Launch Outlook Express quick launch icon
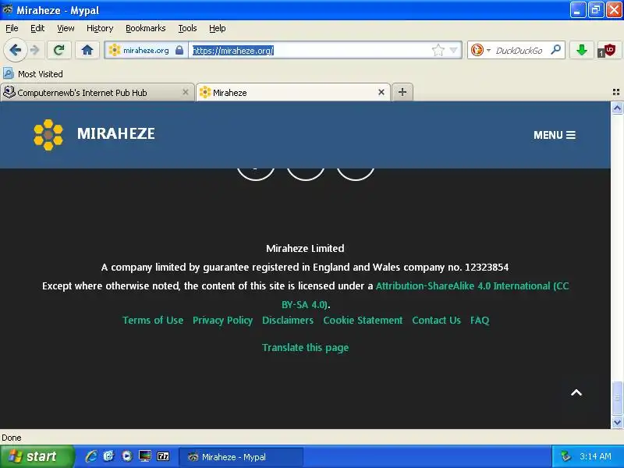 pyautogui.click(x=108, y=456)
